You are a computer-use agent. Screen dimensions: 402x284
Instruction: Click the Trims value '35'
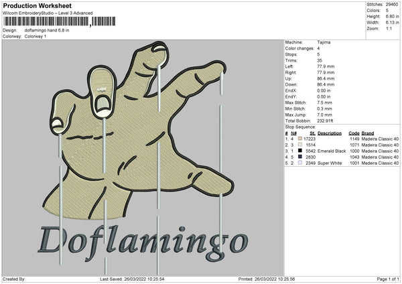320,60
